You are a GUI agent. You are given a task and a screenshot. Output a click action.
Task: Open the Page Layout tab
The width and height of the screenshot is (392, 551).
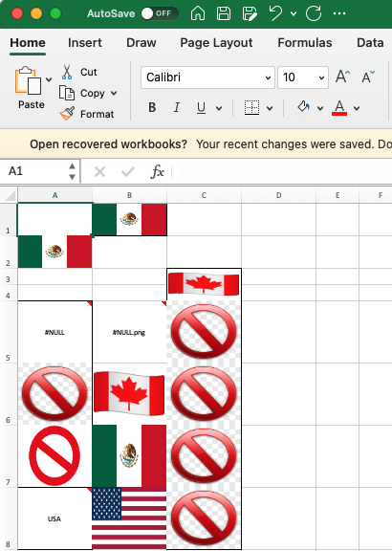pos(216,42)
